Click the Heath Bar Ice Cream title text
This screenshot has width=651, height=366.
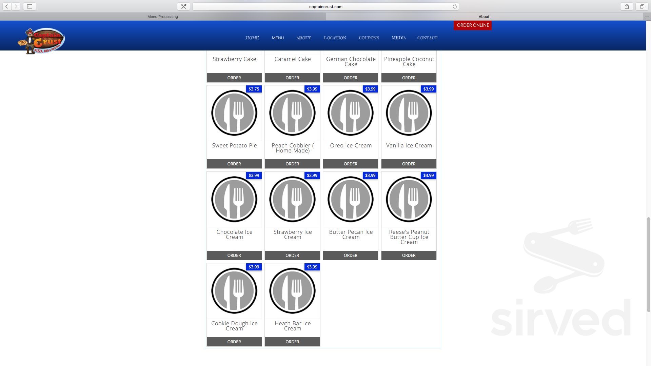(x=293, y=326)
